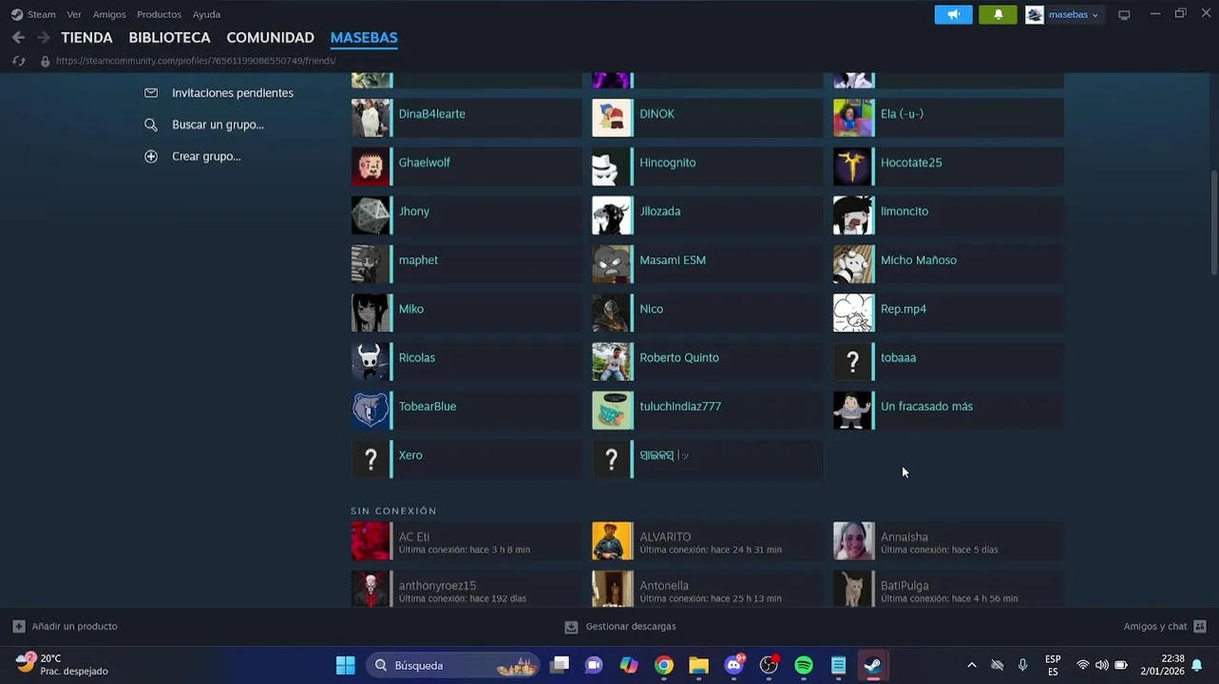
Task: Click the back navigation arrow
Action: [18, 37]
